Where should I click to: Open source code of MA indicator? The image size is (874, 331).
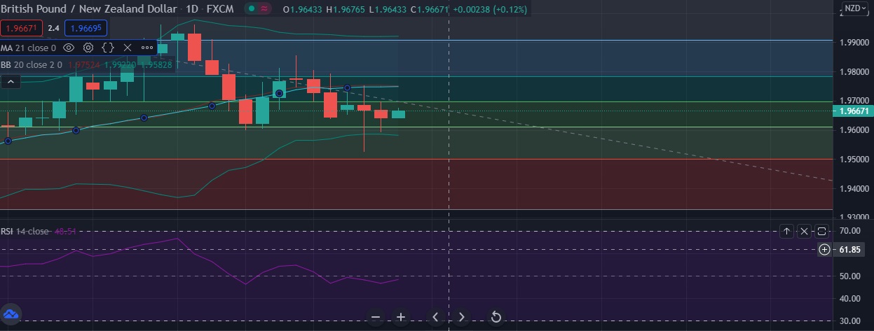(108, 48)
